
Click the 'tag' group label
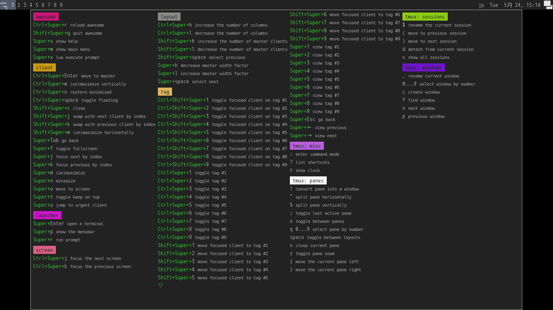point(165,92)
